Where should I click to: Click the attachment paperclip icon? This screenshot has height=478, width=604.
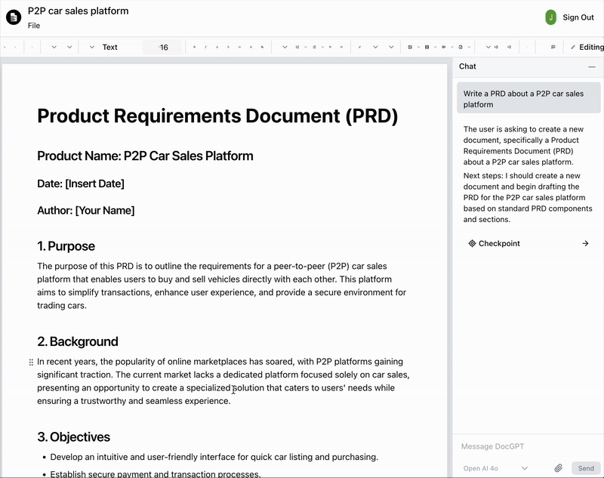point(559,468)
